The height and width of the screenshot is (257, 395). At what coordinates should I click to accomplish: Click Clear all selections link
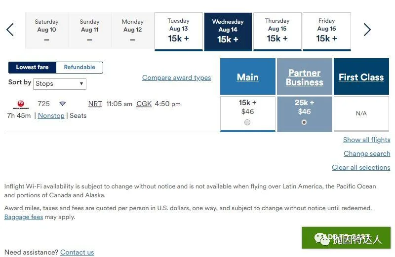pos(361,167)
